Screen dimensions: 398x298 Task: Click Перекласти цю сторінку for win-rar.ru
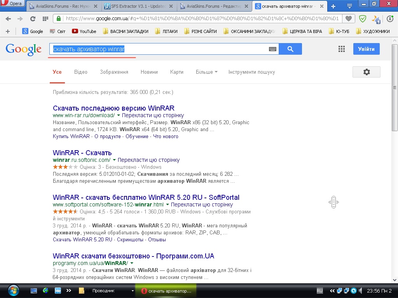153,115
